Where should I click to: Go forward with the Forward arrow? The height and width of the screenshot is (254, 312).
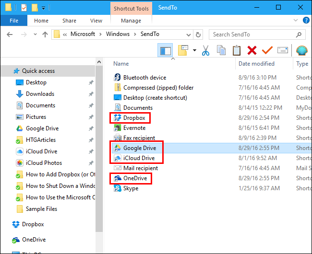(24, 35)
